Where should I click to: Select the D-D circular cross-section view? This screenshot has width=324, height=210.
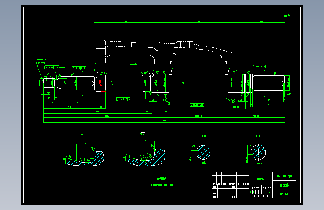(x=258, y=152)
